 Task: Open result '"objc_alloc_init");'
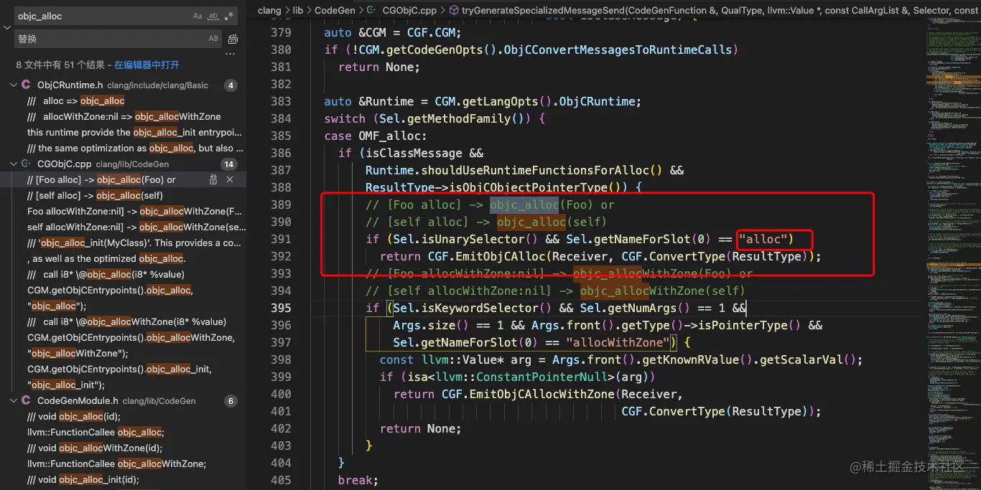(x=66, y=385)
